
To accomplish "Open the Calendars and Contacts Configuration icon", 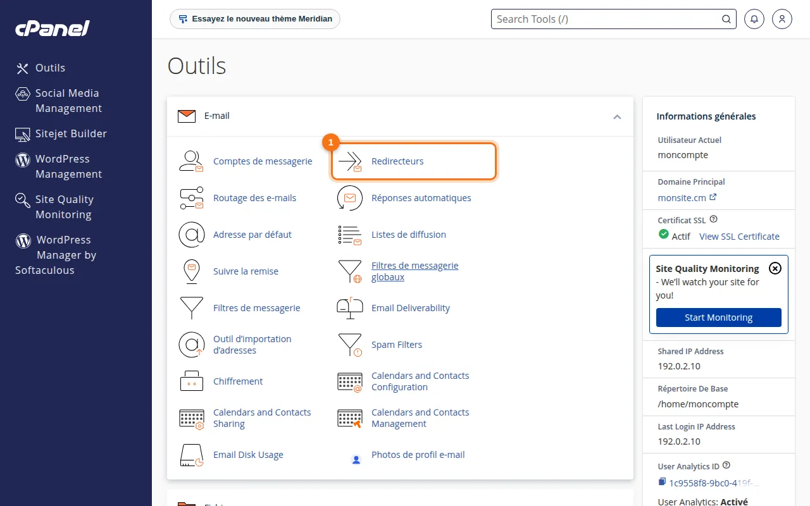I will pyautogui.click(x=350, y=381).
